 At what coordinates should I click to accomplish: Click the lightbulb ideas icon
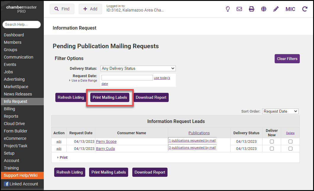point(228,9)
